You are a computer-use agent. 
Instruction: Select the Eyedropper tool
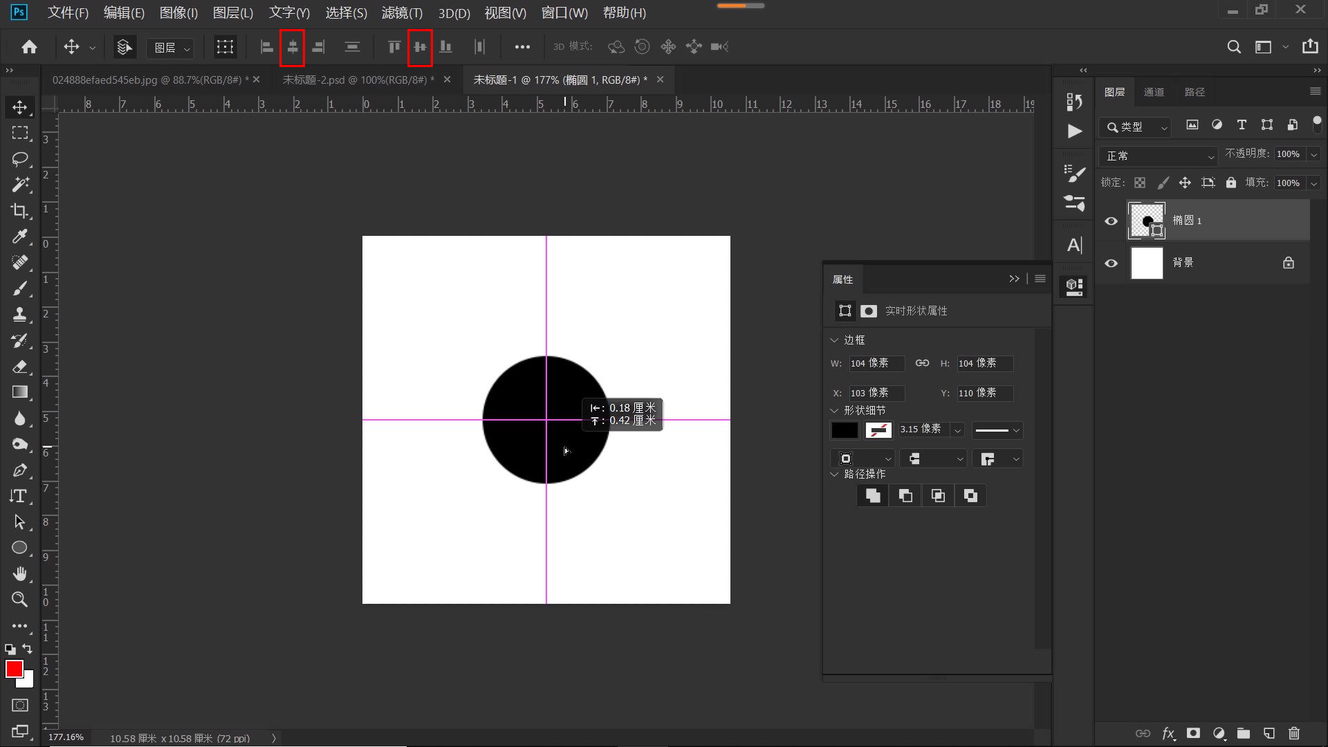[19, 237]
